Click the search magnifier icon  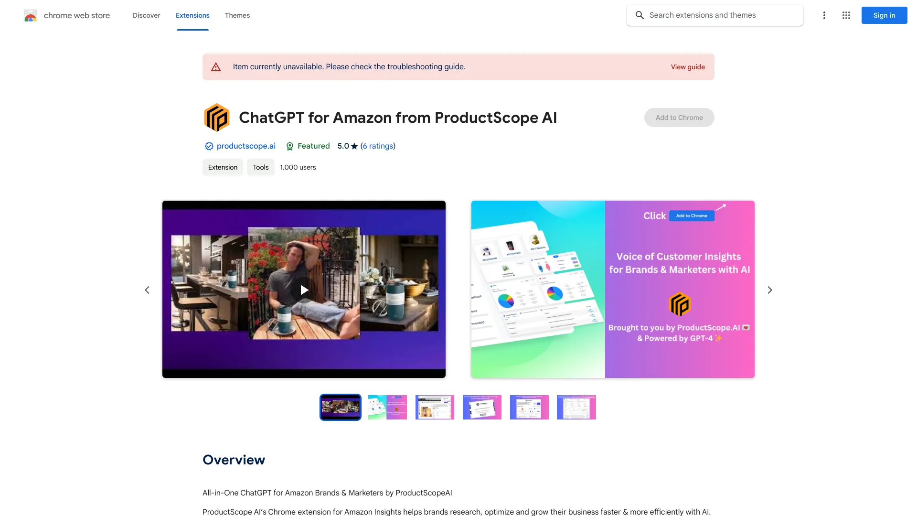[640, 15]
